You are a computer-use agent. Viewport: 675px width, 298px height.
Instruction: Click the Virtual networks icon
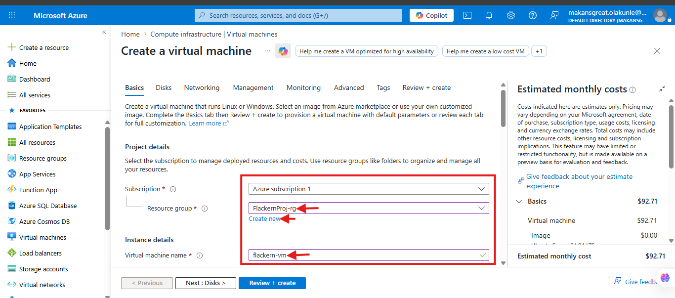(x=12, y=285)
